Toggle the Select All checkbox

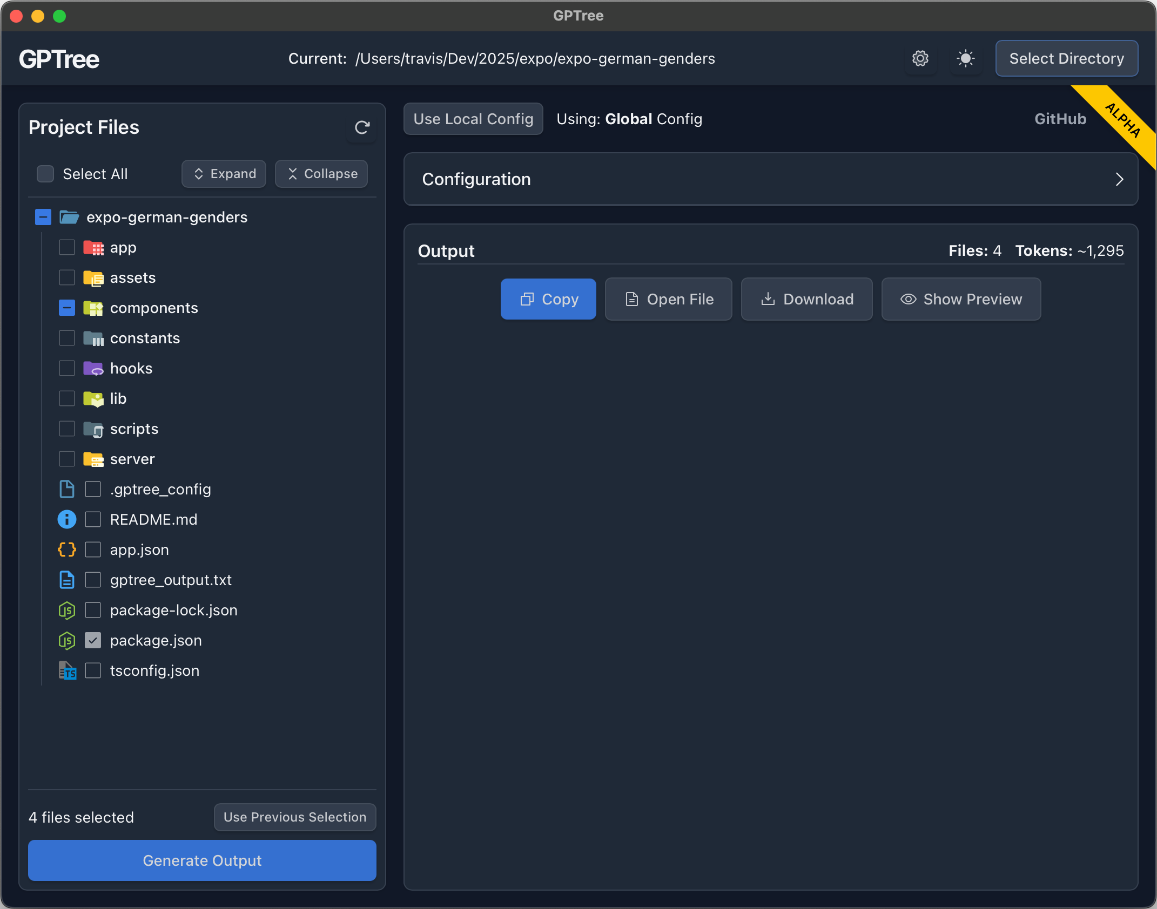pos(45,174)
